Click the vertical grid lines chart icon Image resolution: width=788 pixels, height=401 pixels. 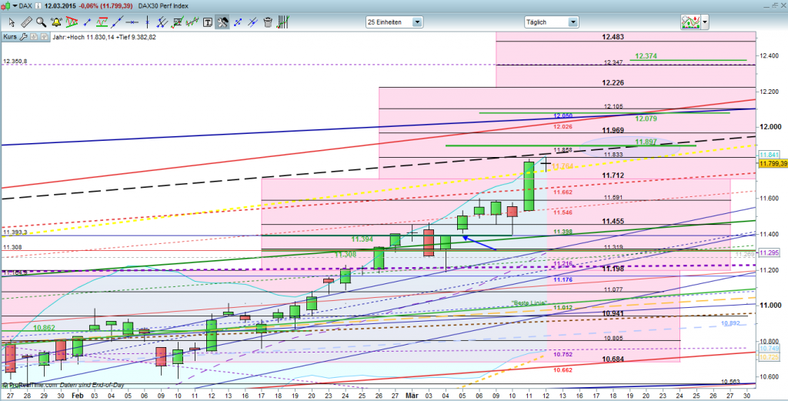284,22
